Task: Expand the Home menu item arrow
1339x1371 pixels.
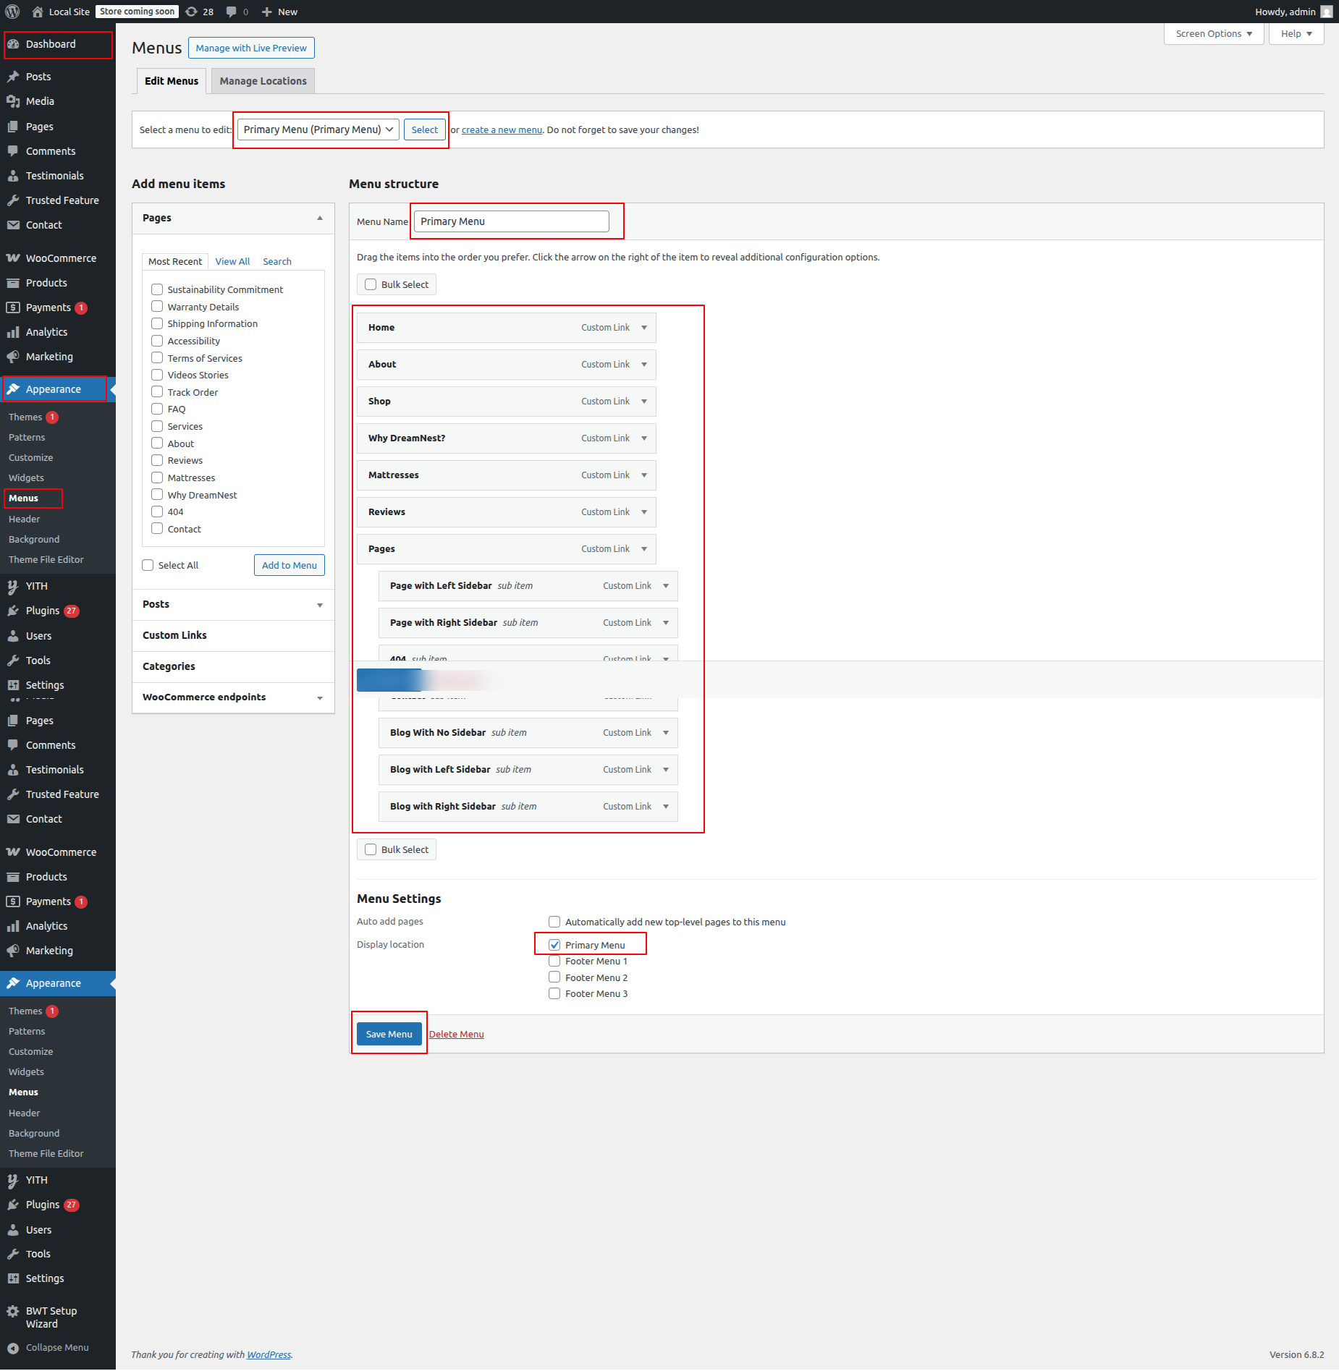Action: 644,328
